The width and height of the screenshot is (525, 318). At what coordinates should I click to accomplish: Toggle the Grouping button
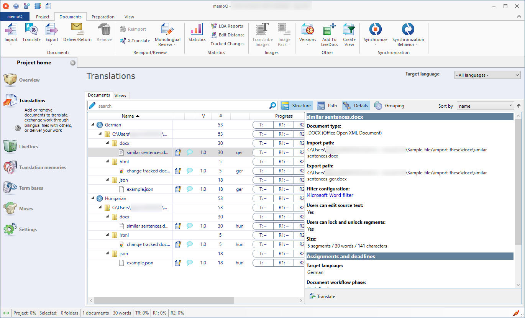point(389,106)
